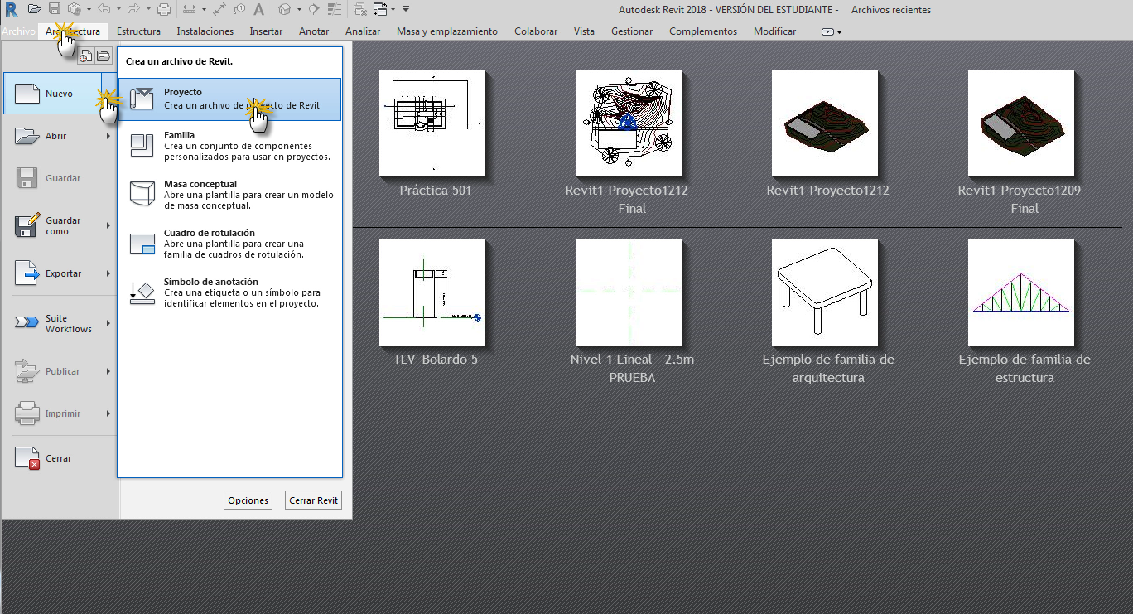Switch to the Estructura tab
Image resolution: width=1133 pixels, height=614 pixels.
coord(138,31)
